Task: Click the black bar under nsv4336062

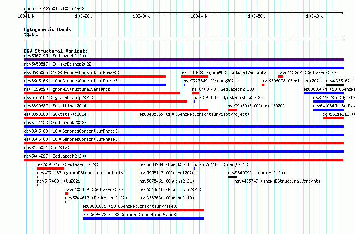Action: 335,85
